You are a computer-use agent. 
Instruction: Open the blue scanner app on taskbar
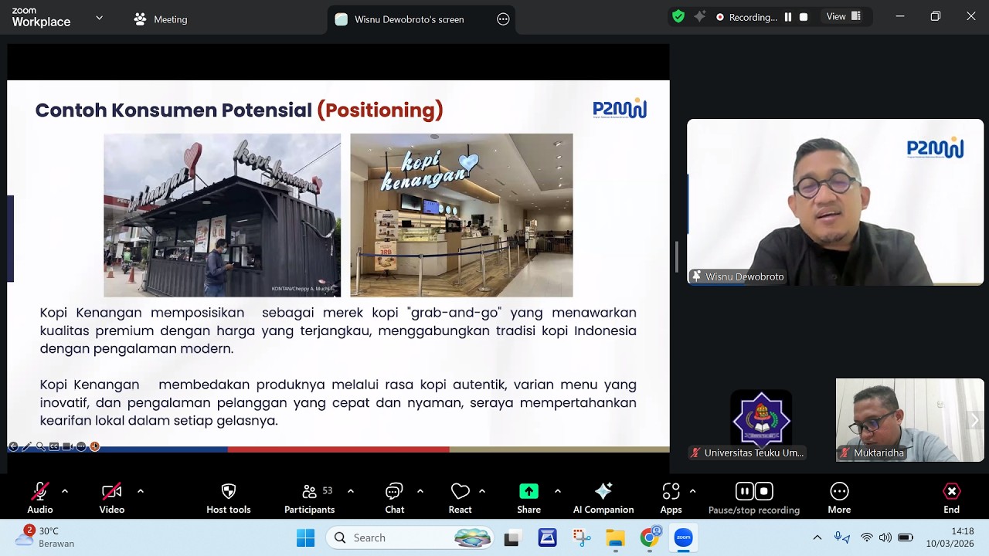(x=548, y=537)
